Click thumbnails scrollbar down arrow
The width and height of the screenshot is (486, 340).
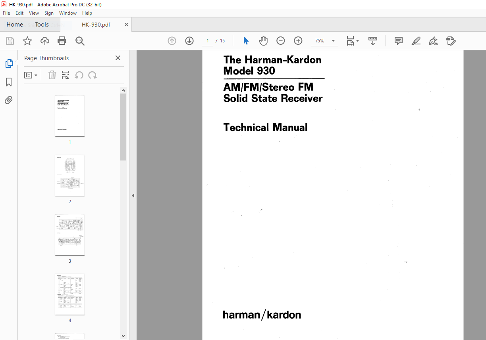click(x=123, y=336)
